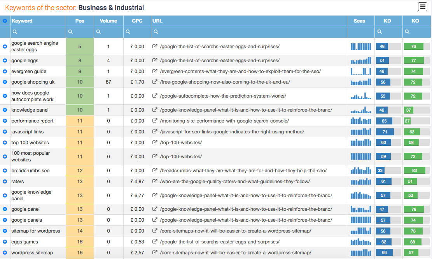Screen dimensions: 432x259
Task: Click the seasonality chart for google shopping uk
Action: coord(360,82)
